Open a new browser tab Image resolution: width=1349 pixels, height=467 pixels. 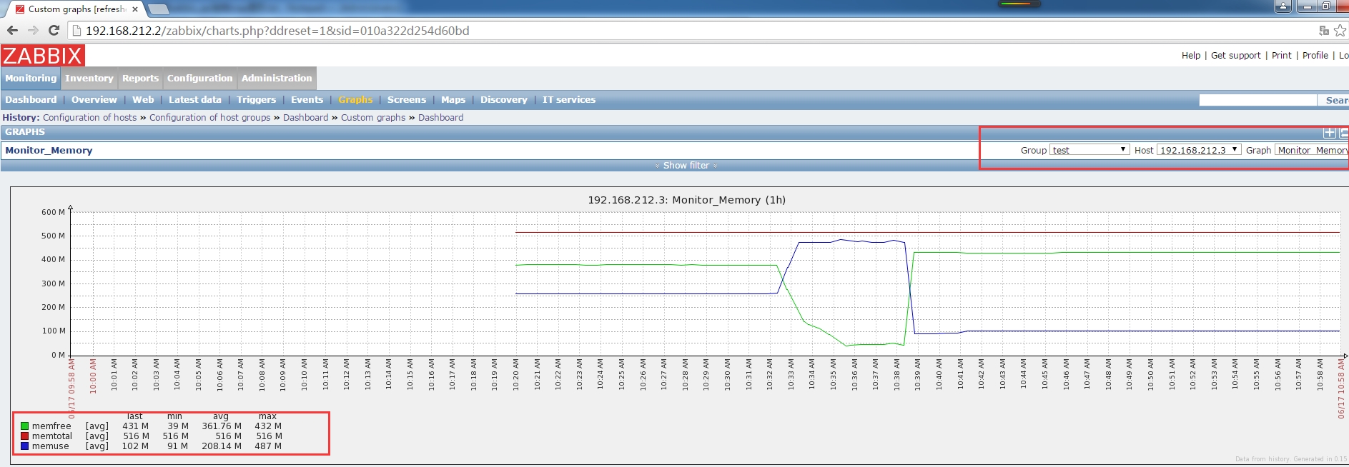tap(158, 9)
